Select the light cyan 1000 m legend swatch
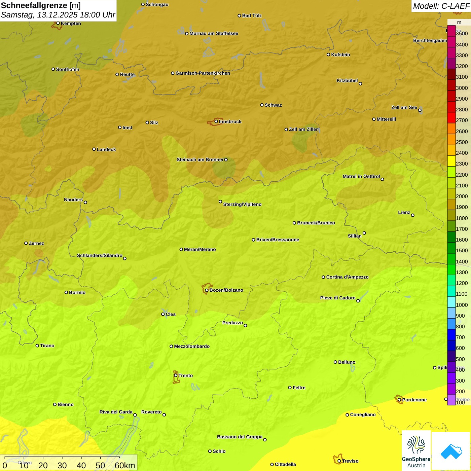The image size is (471, 471). coord(451,302)
